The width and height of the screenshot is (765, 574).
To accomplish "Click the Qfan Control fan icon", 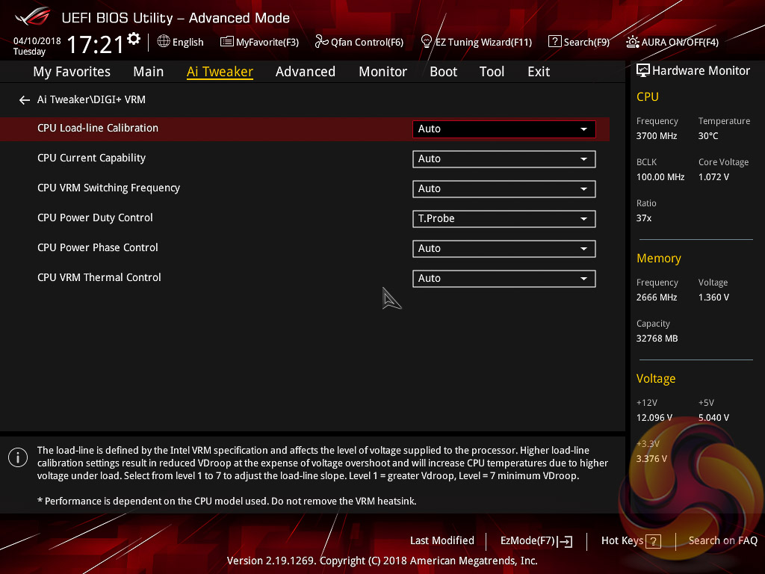I will 321,42.
